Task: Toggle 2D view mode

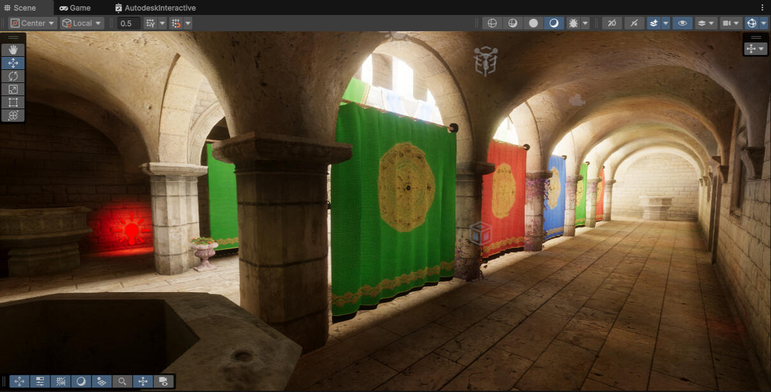Action: coord(612,23)
